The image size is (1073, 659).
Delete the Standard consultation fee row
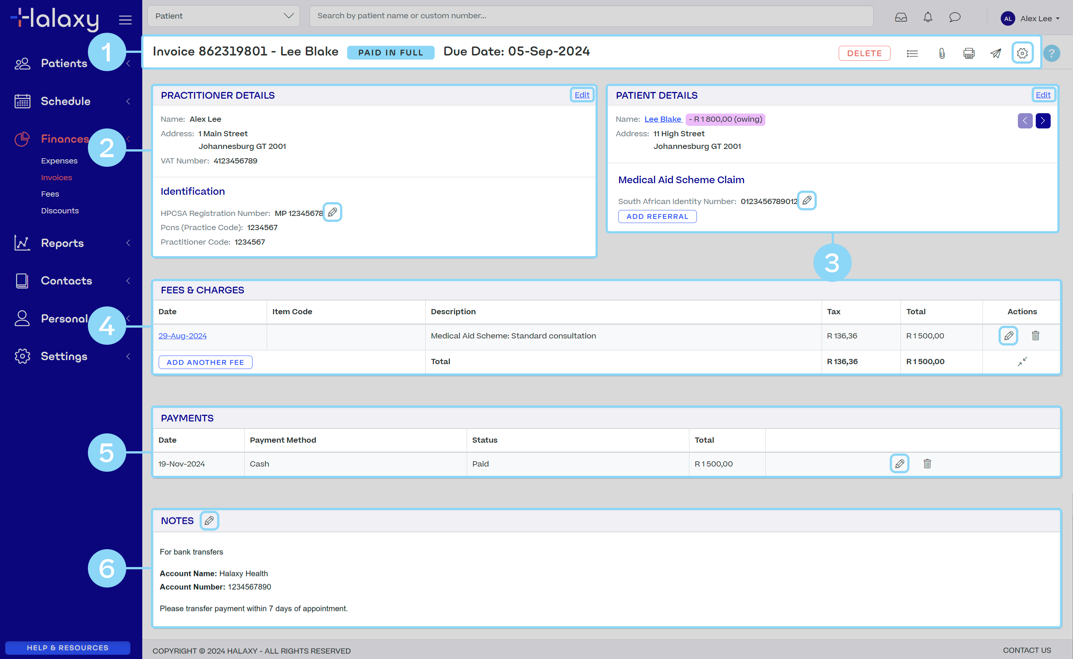tap(1035, 335)
